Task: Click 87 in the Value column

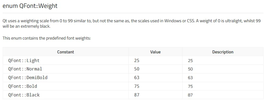Action: coord(137,95)
